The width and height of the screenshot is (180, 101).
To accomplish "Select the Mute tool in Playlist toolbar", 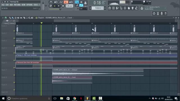I will pyautogui.click(x=18, y=18).
